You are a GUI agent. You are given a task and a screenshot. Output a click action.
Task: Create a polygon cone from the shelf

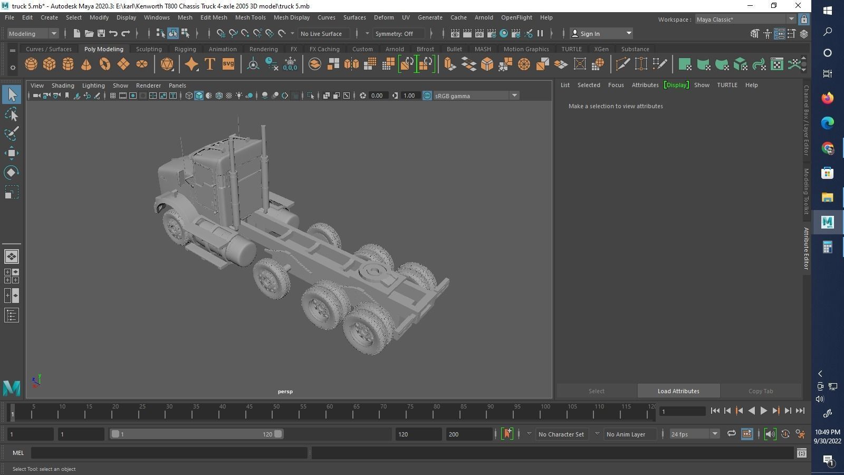(x=87, y=64)
